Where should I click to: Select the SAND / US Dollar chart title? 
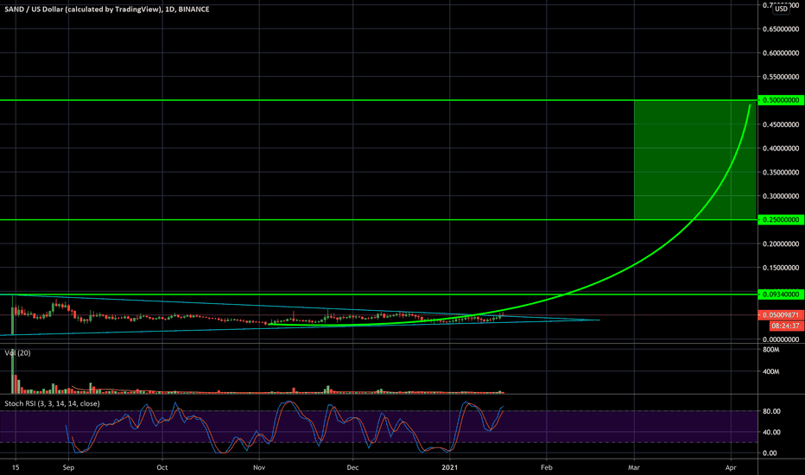point(107,9)
